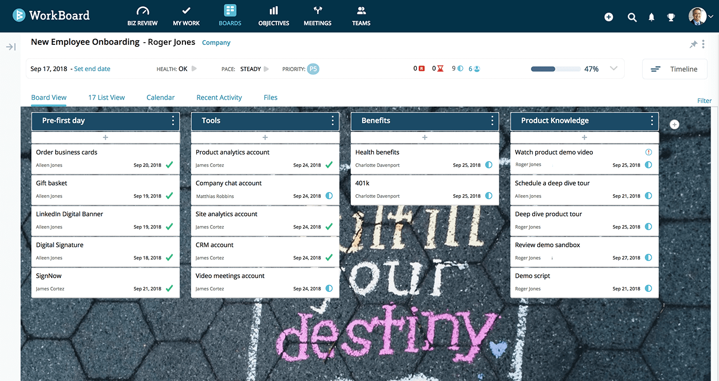This screenshot has height=381, width=719.
Task: Toggle status on Video meetings account
Action: (x=329, y=288)
